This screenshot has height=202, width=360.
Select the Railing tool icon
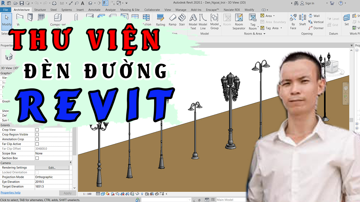coord(160,18)
